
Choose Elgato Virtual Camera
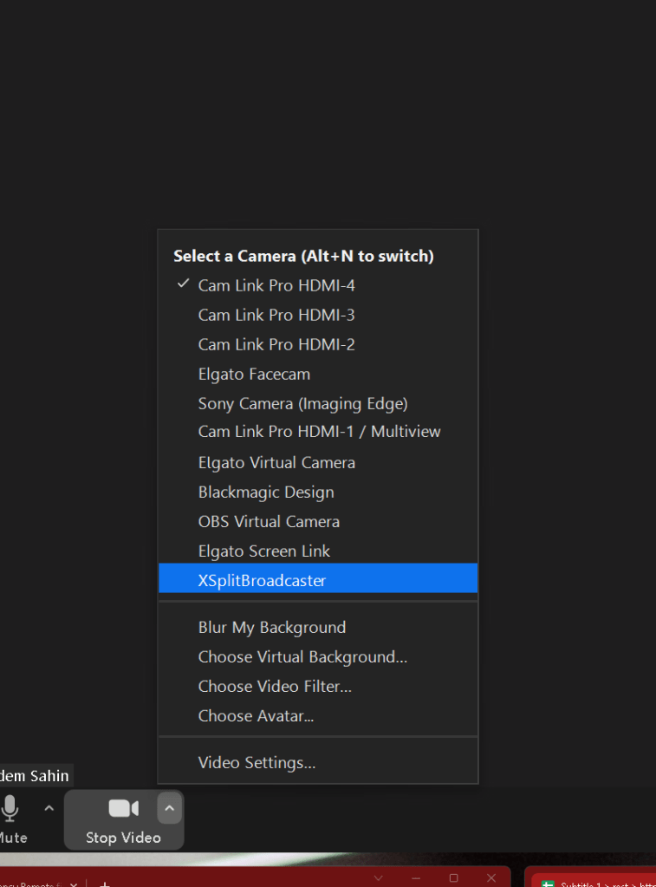318,462
